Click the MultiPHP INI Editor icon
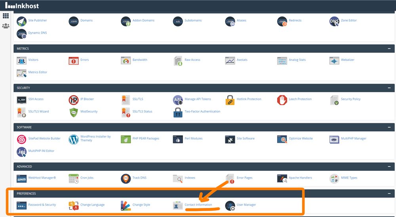 coord(21,152)
